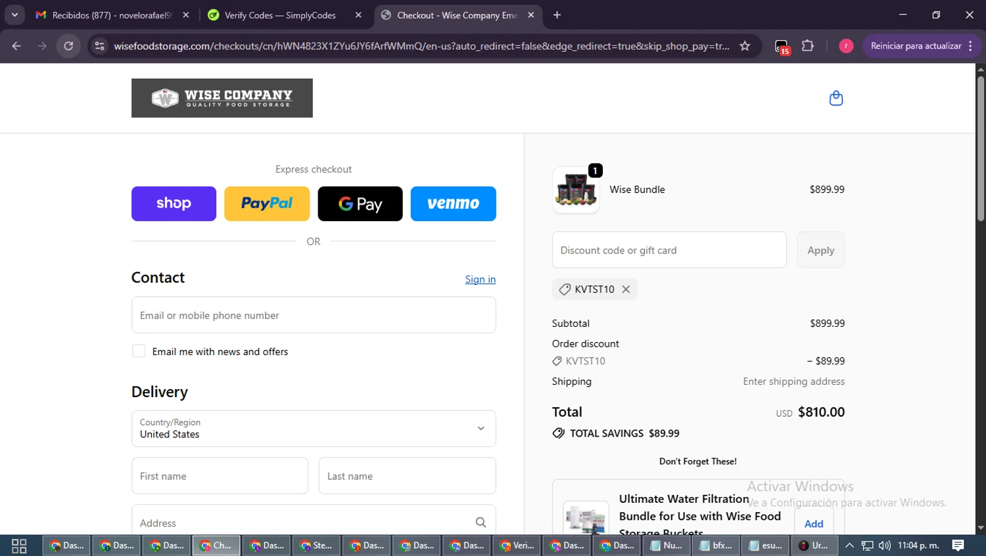Pay with Google Pay express button

coord(360,203)
